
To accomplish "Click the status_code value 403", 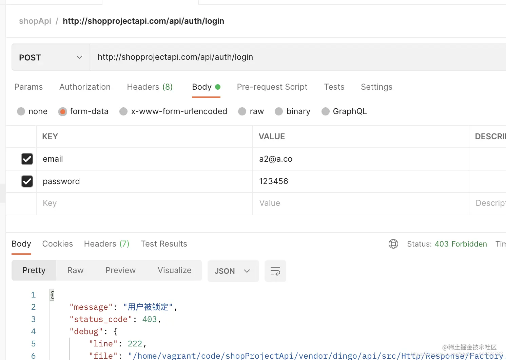I will point(150,319).
